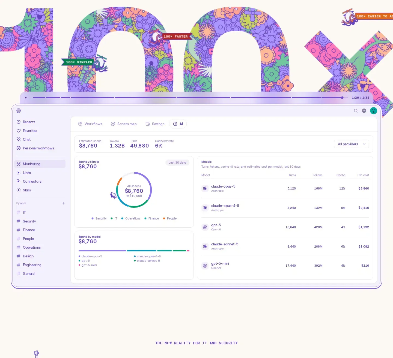Click the video progress slider handle
Viewport: 393px width, 358px height.
[342, 98]
